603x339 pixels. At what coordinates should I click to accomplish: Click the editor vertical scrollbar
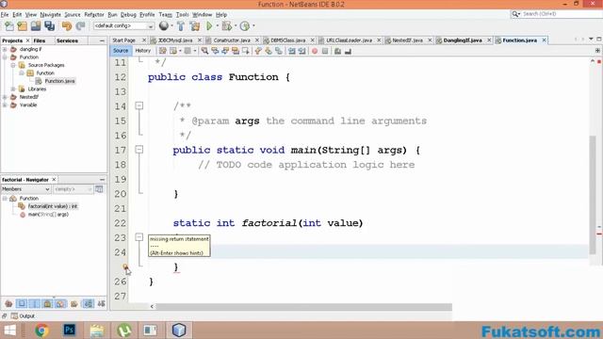pos(593,195)
